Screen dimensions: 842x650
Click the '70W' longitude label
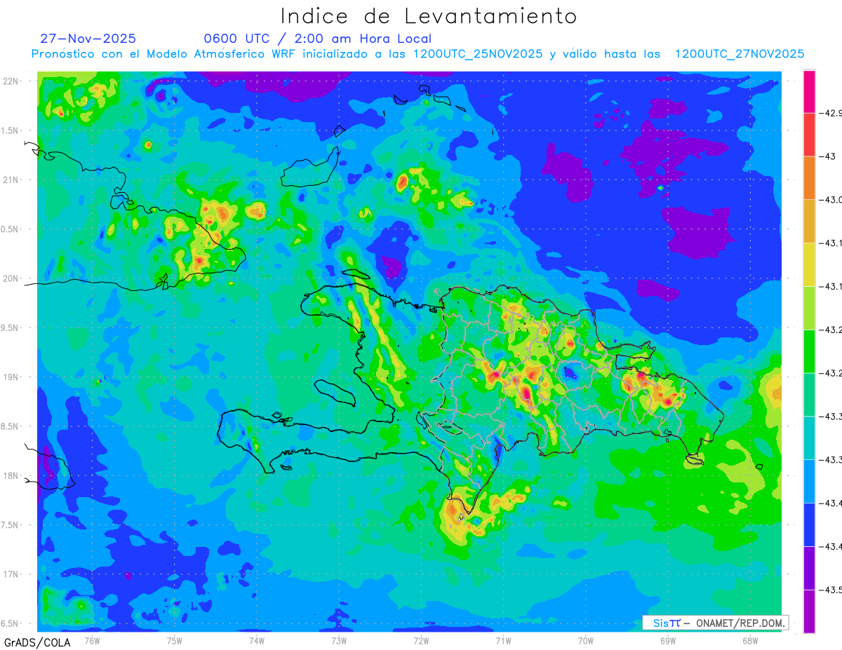click(585, 640)
